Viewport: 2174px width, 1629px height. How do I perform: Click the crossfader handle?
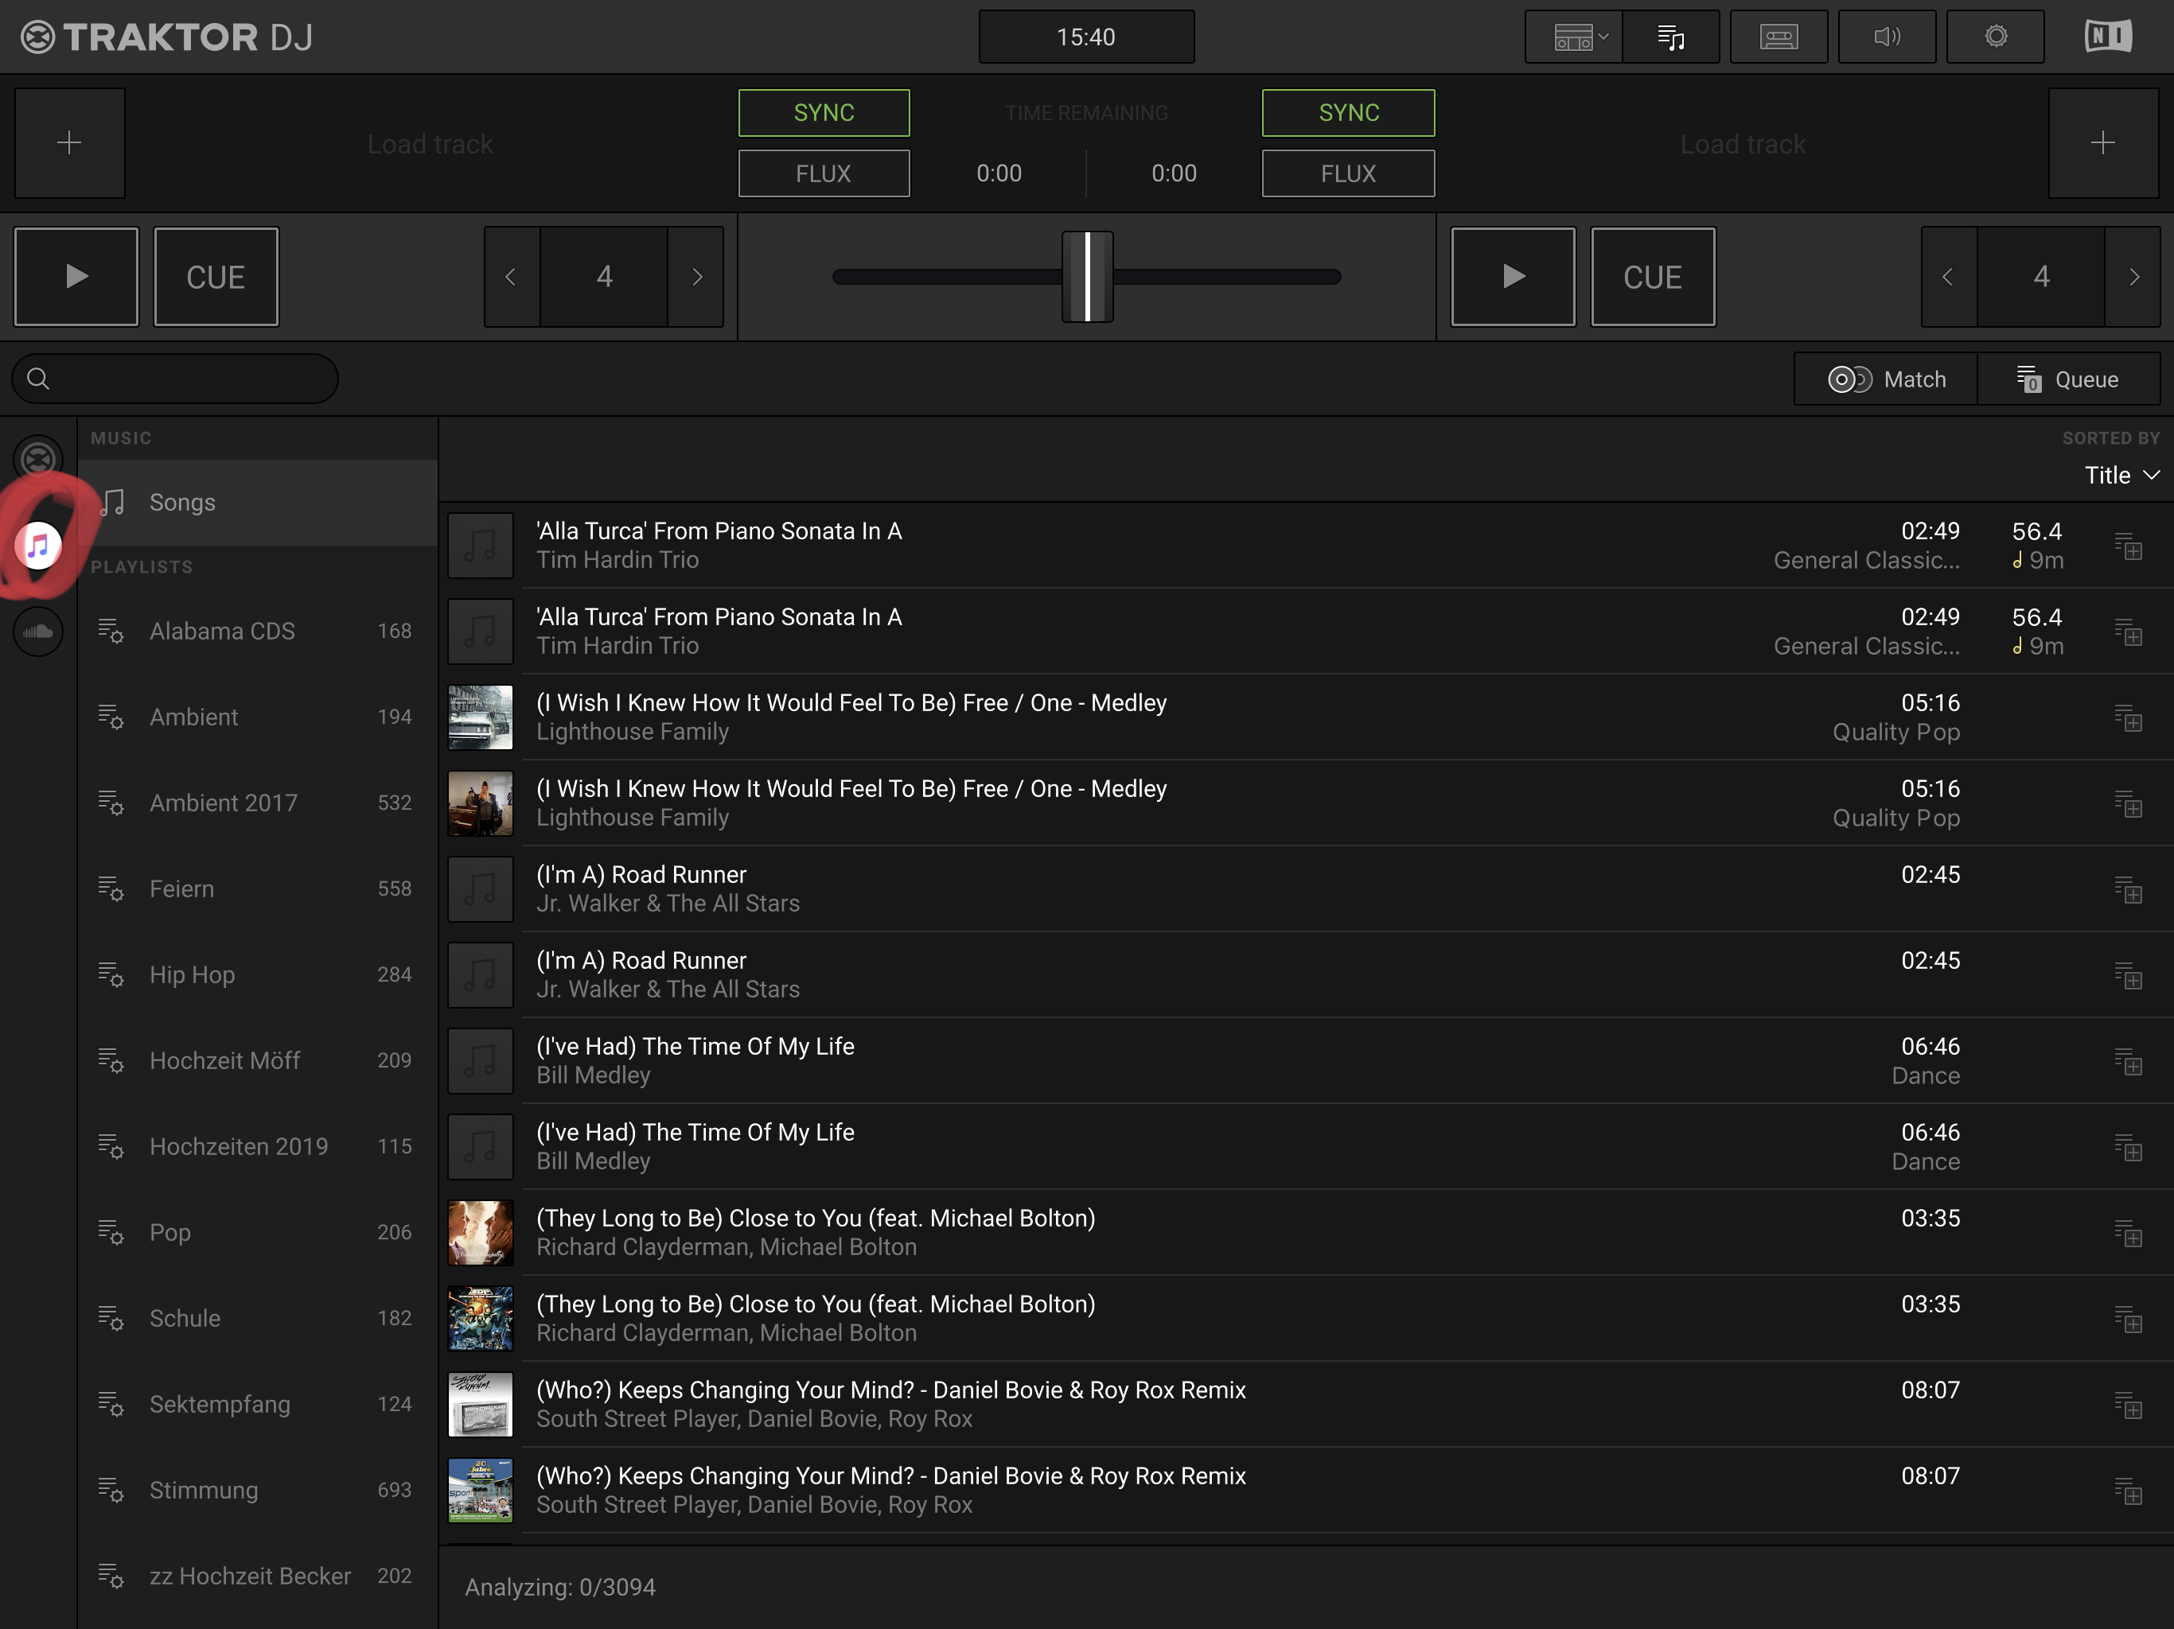click(1087, 277)
